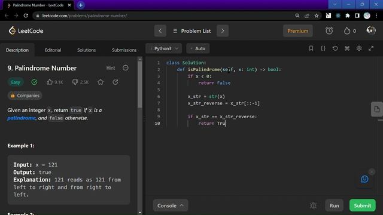This screenshot has height=215, width=383.
Task: Switch to the Description tab
Action: point(17,50)
